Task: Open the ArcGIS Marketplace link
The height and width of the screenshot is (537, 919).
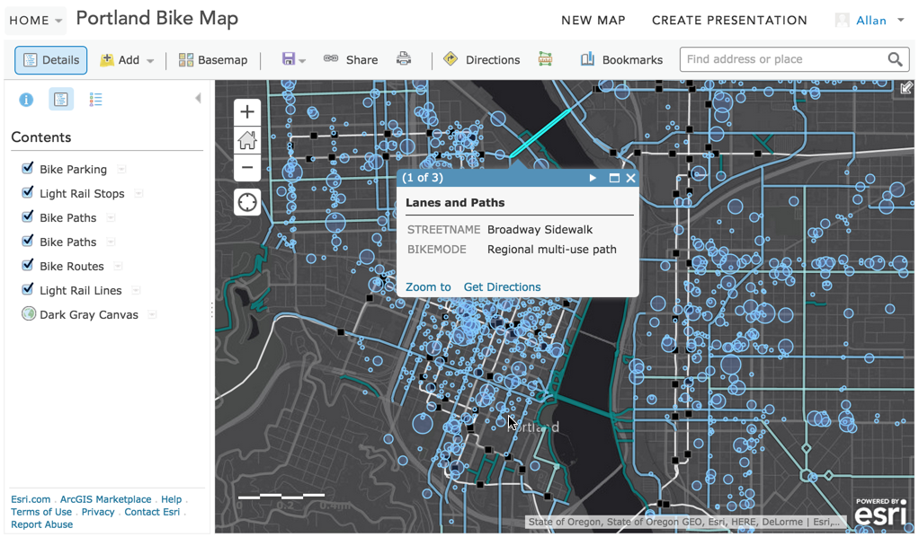Action: point(105,499)
